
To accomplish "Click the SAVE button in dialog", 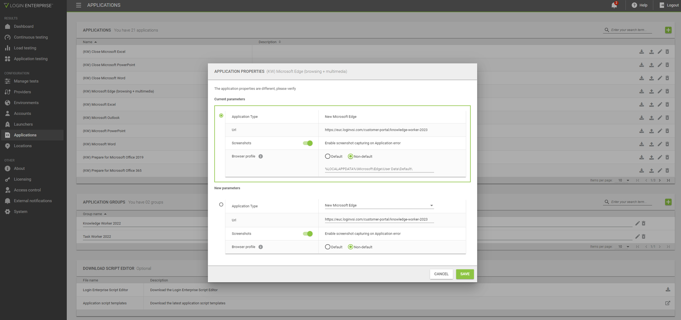I will (x=465, y=274).
